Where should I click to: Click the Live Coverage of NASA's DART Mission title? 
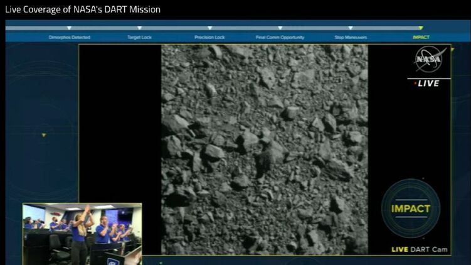pos(83,9)
